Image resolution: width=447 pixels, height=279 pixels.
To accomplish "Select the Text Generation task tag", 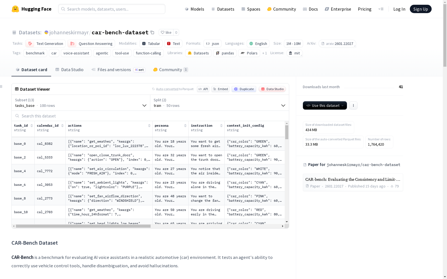I will [x=46, y=44].
